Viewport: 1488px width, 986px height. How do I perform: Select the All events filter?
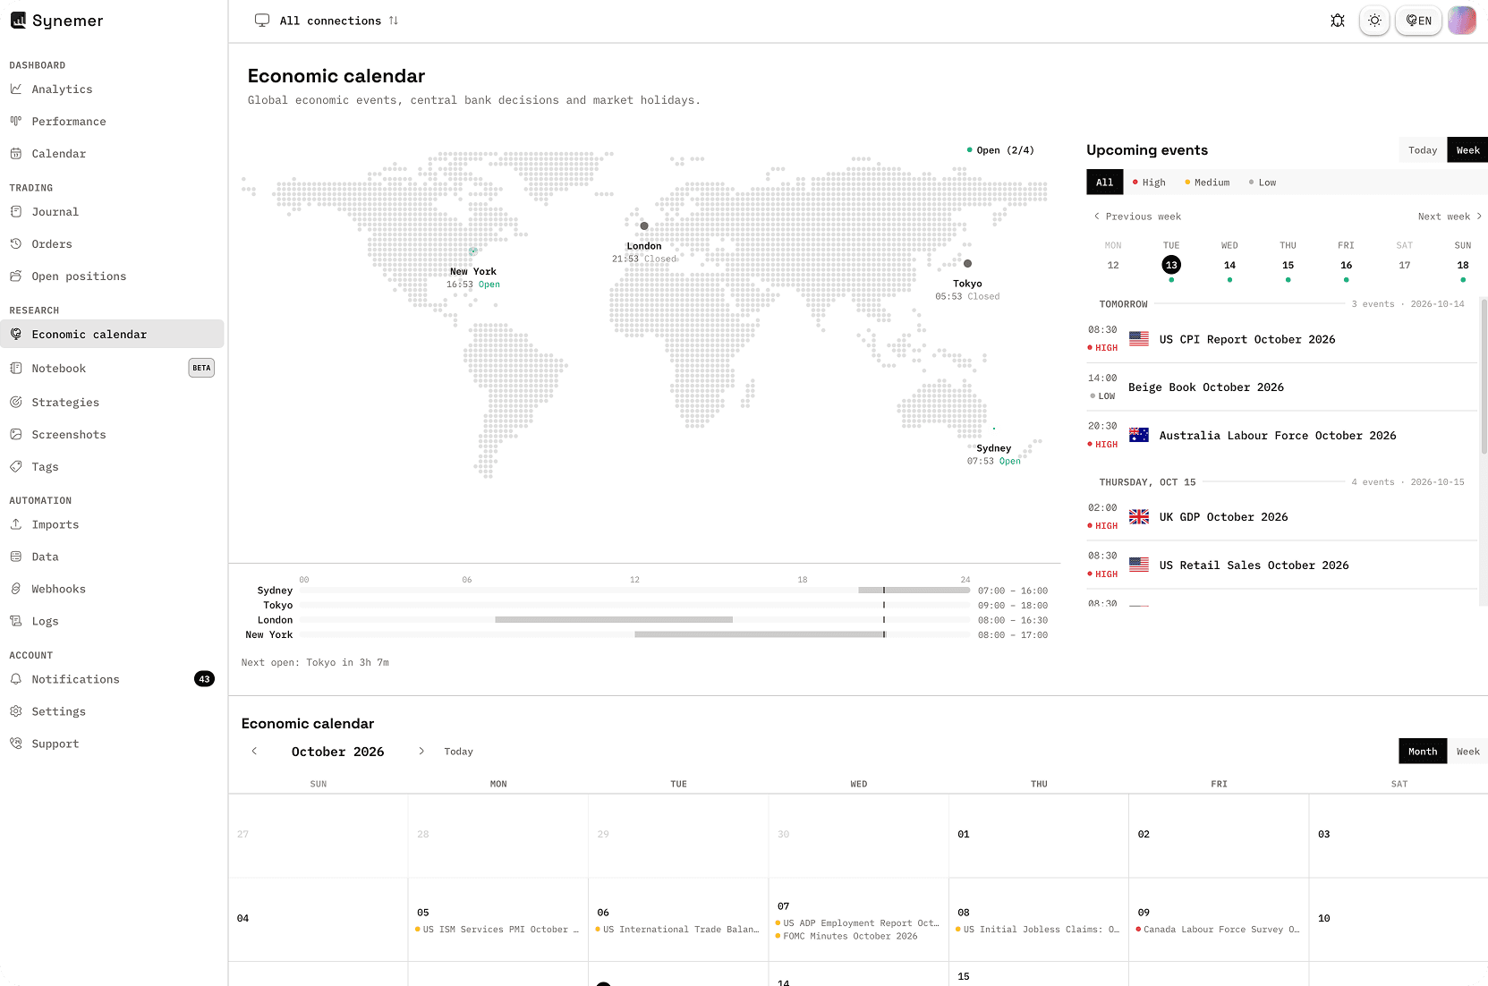click(1104, 182)
